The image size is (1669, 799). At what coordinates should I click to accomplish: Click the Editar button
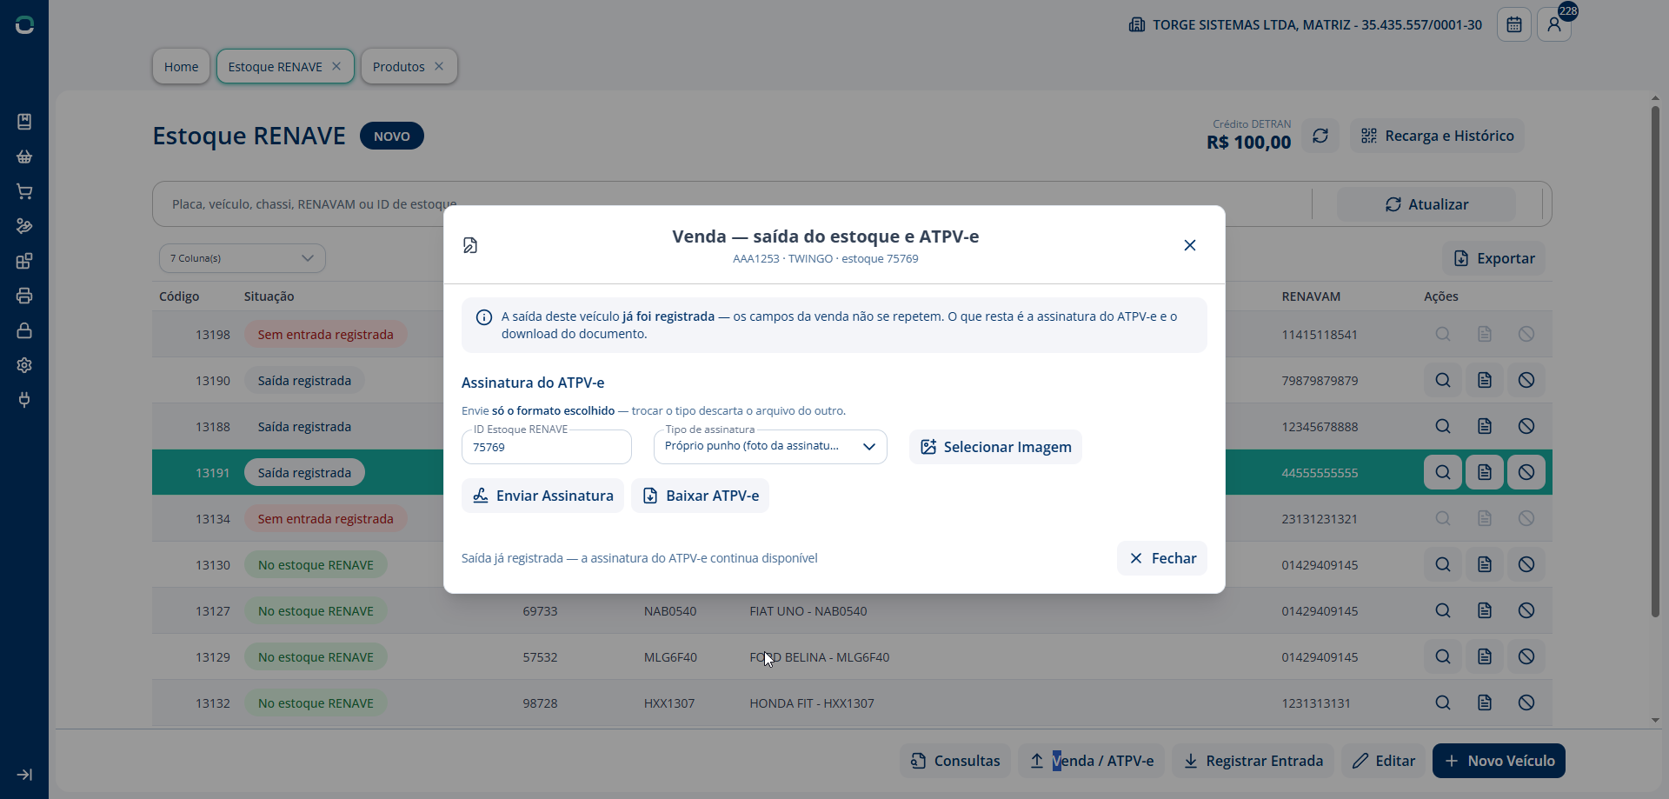1383,761
